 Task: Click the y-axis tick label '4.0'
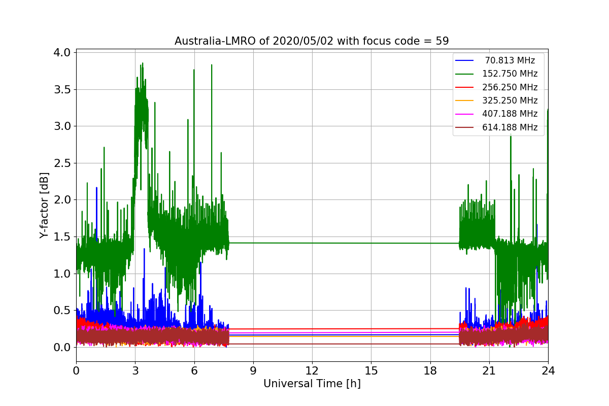pos(63,52)
